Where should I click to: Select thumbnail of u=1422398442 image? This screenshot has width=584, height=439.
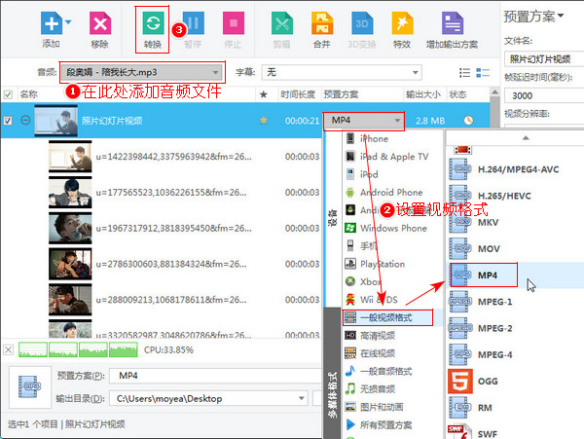tap(70, 157)
